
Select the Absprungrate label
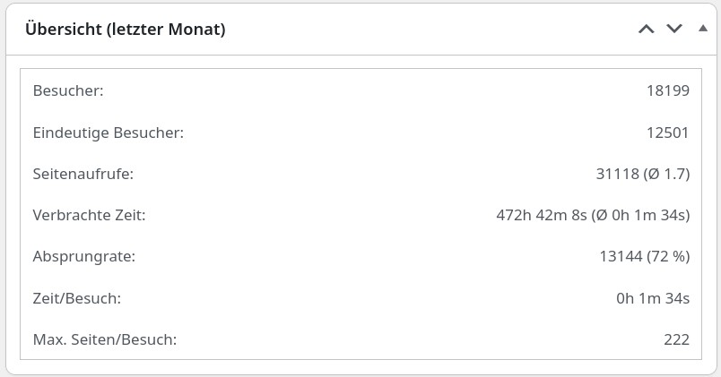84,256
